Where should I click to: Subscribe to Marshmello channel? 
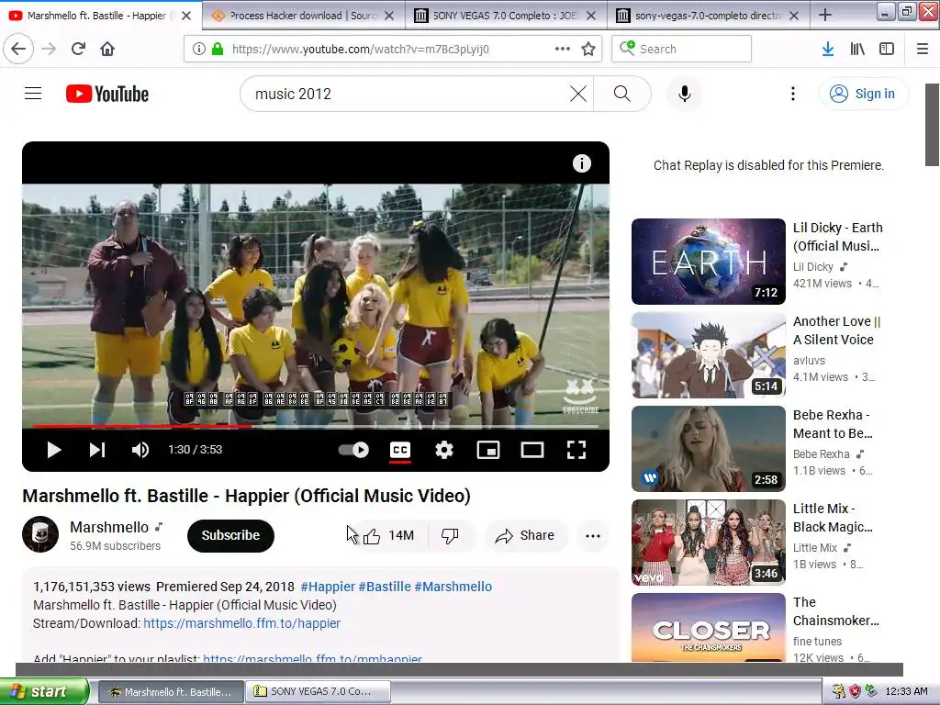tap(230, 535)
